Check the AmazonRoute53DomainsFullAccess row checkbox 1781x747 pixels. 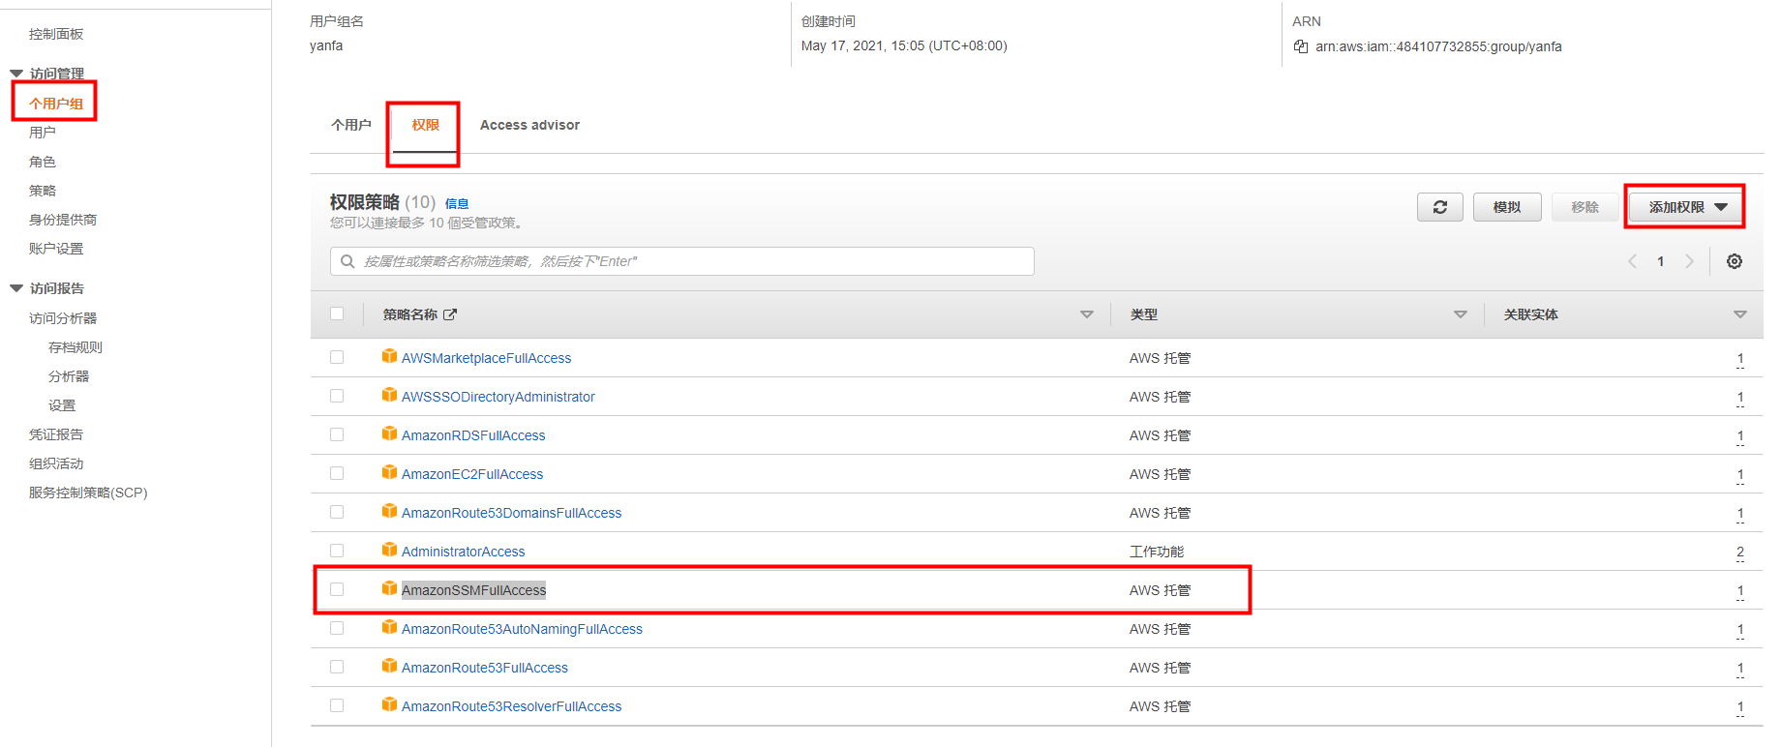(337, 512)
